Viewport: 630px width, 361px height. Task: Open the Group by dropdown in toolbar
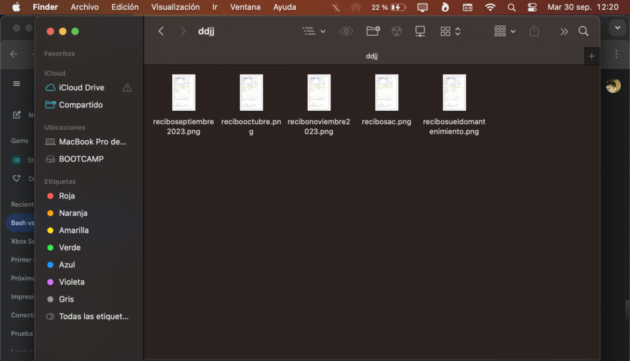point(505,31)
